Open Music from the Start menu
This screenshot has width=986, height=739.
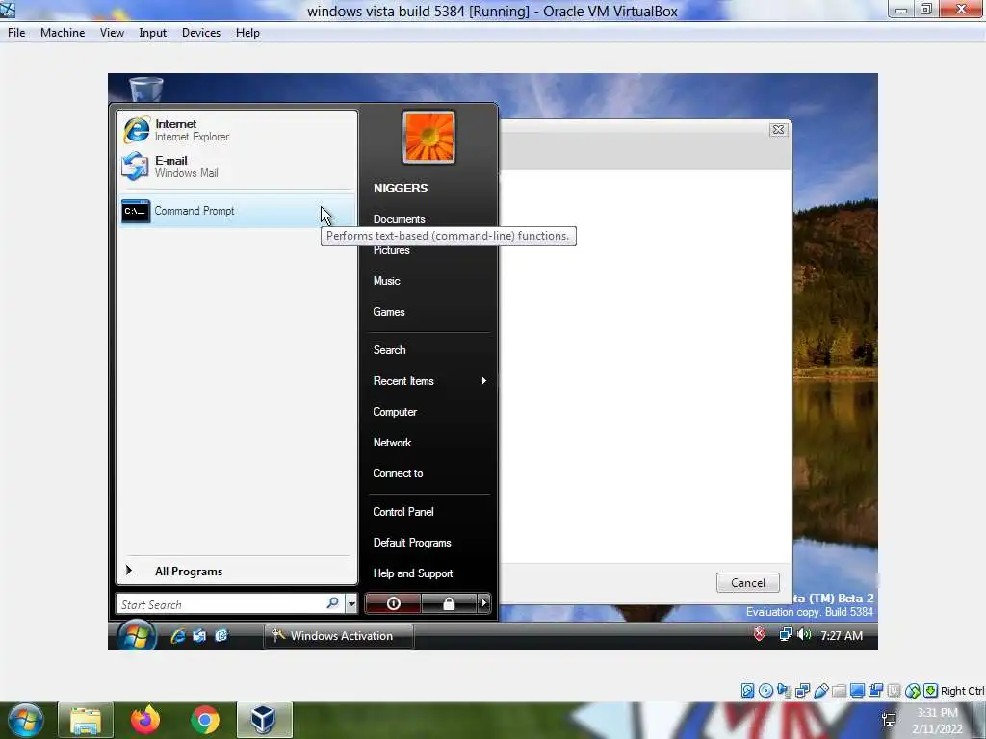(x=387, y=281)
